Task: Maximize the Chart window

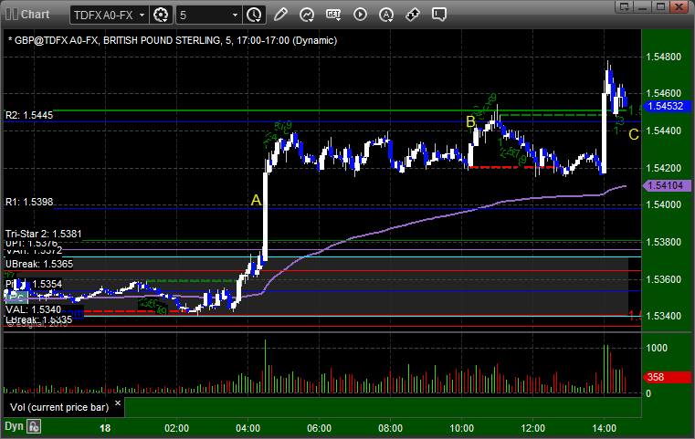Action: coord(661,6)
